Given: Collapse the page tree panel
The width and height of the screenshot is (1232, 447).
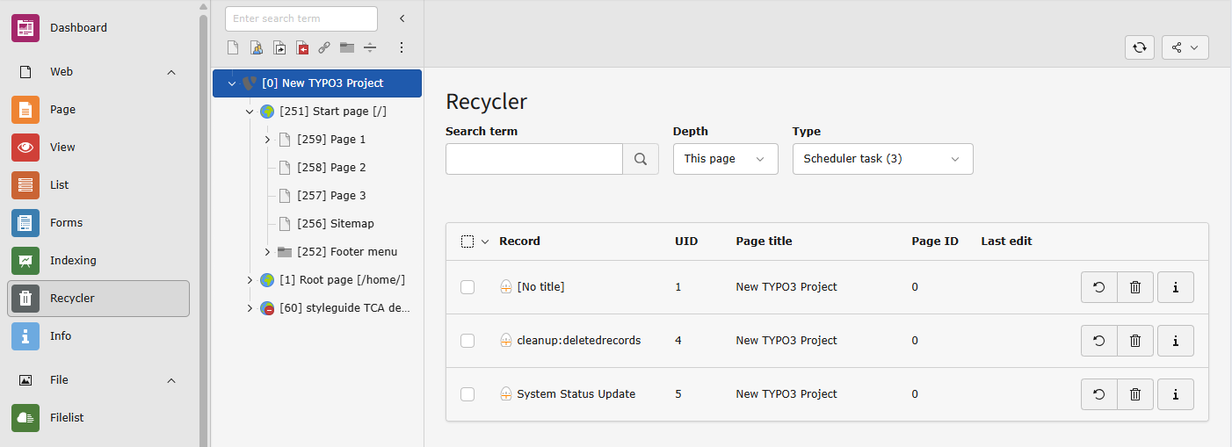Looking at the screenshot, I should click(402, 18).
